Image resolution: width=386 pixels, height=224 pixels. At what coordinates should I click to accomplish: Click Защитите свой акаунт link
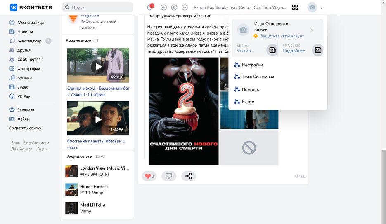(x=282, y=36)
